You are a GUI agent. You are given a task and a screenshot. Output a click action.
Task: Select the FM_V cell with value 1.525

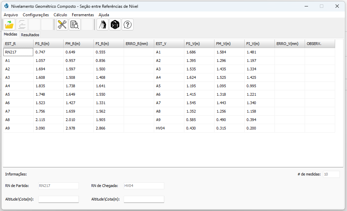(229, 77)
